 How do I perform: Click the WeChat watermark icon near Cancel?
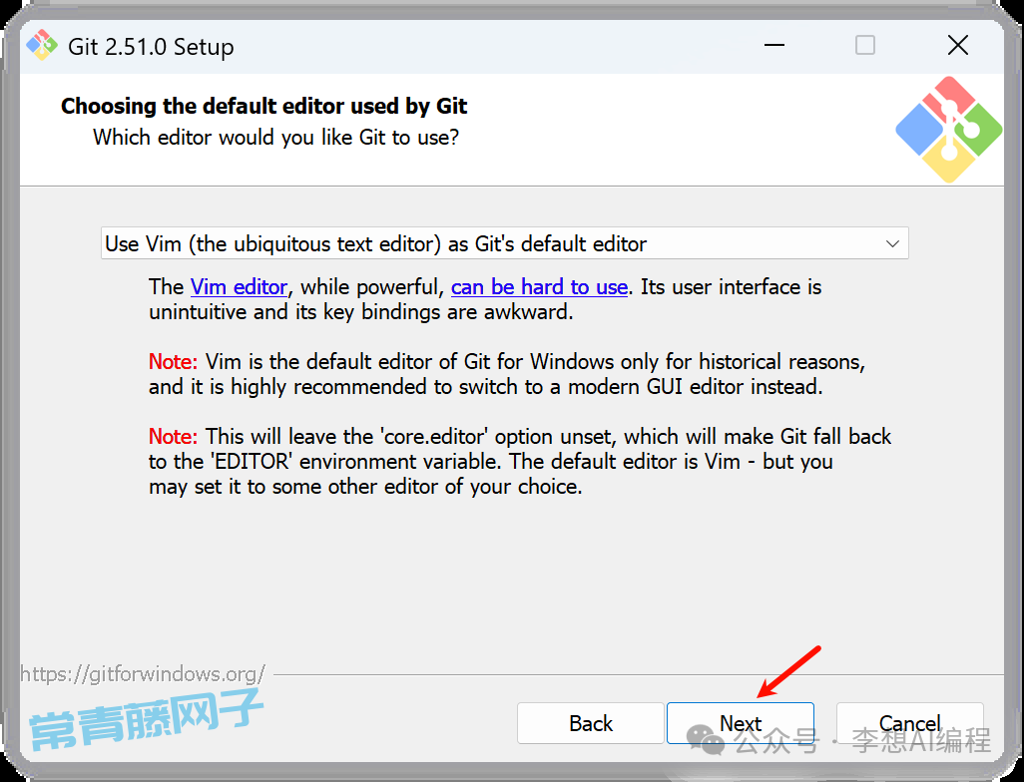pos(711,741)
